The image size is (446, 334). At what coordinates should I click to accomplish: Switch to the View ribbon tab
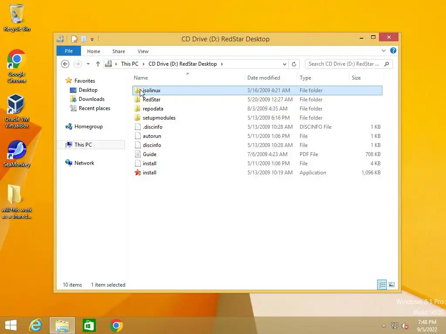point(143,51)
